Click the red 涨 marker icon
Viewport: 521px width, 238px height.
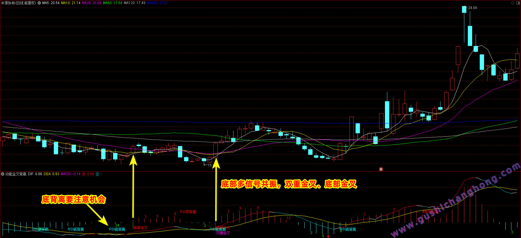click(381, 169)
